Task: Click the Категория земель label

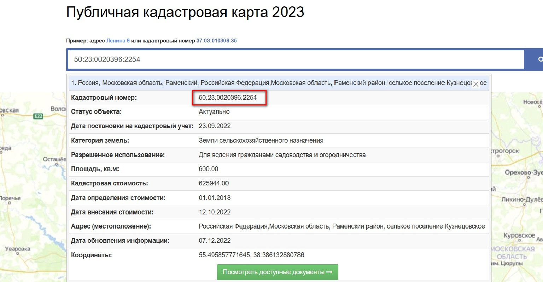Action: point(100,140)
